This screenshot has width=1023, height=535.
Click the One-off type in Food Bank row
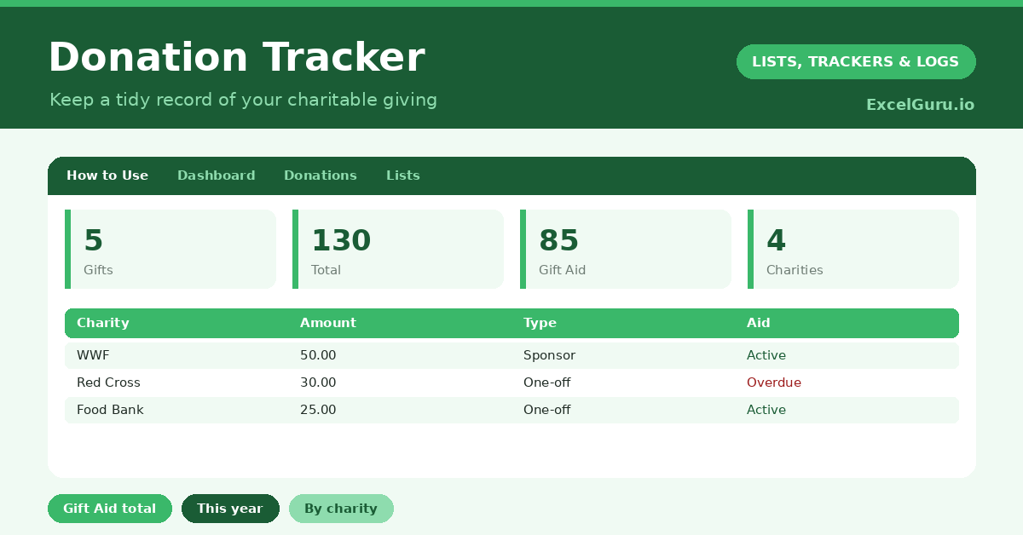546,410
